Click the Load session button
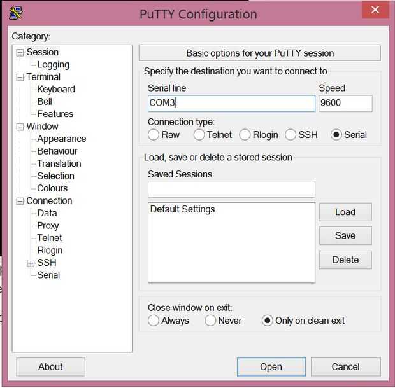 pyautogui.click(x=345, y=212)
